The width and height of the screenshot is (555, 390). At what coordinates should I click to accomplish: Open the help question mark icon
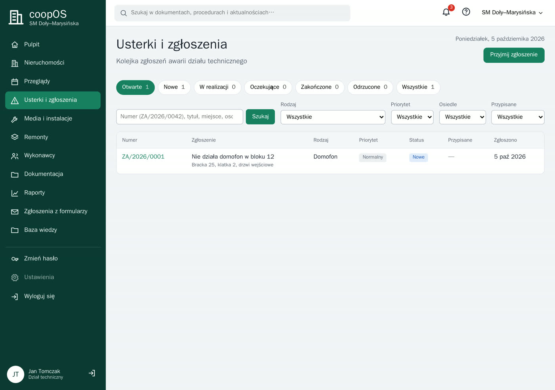coord(466,12)
